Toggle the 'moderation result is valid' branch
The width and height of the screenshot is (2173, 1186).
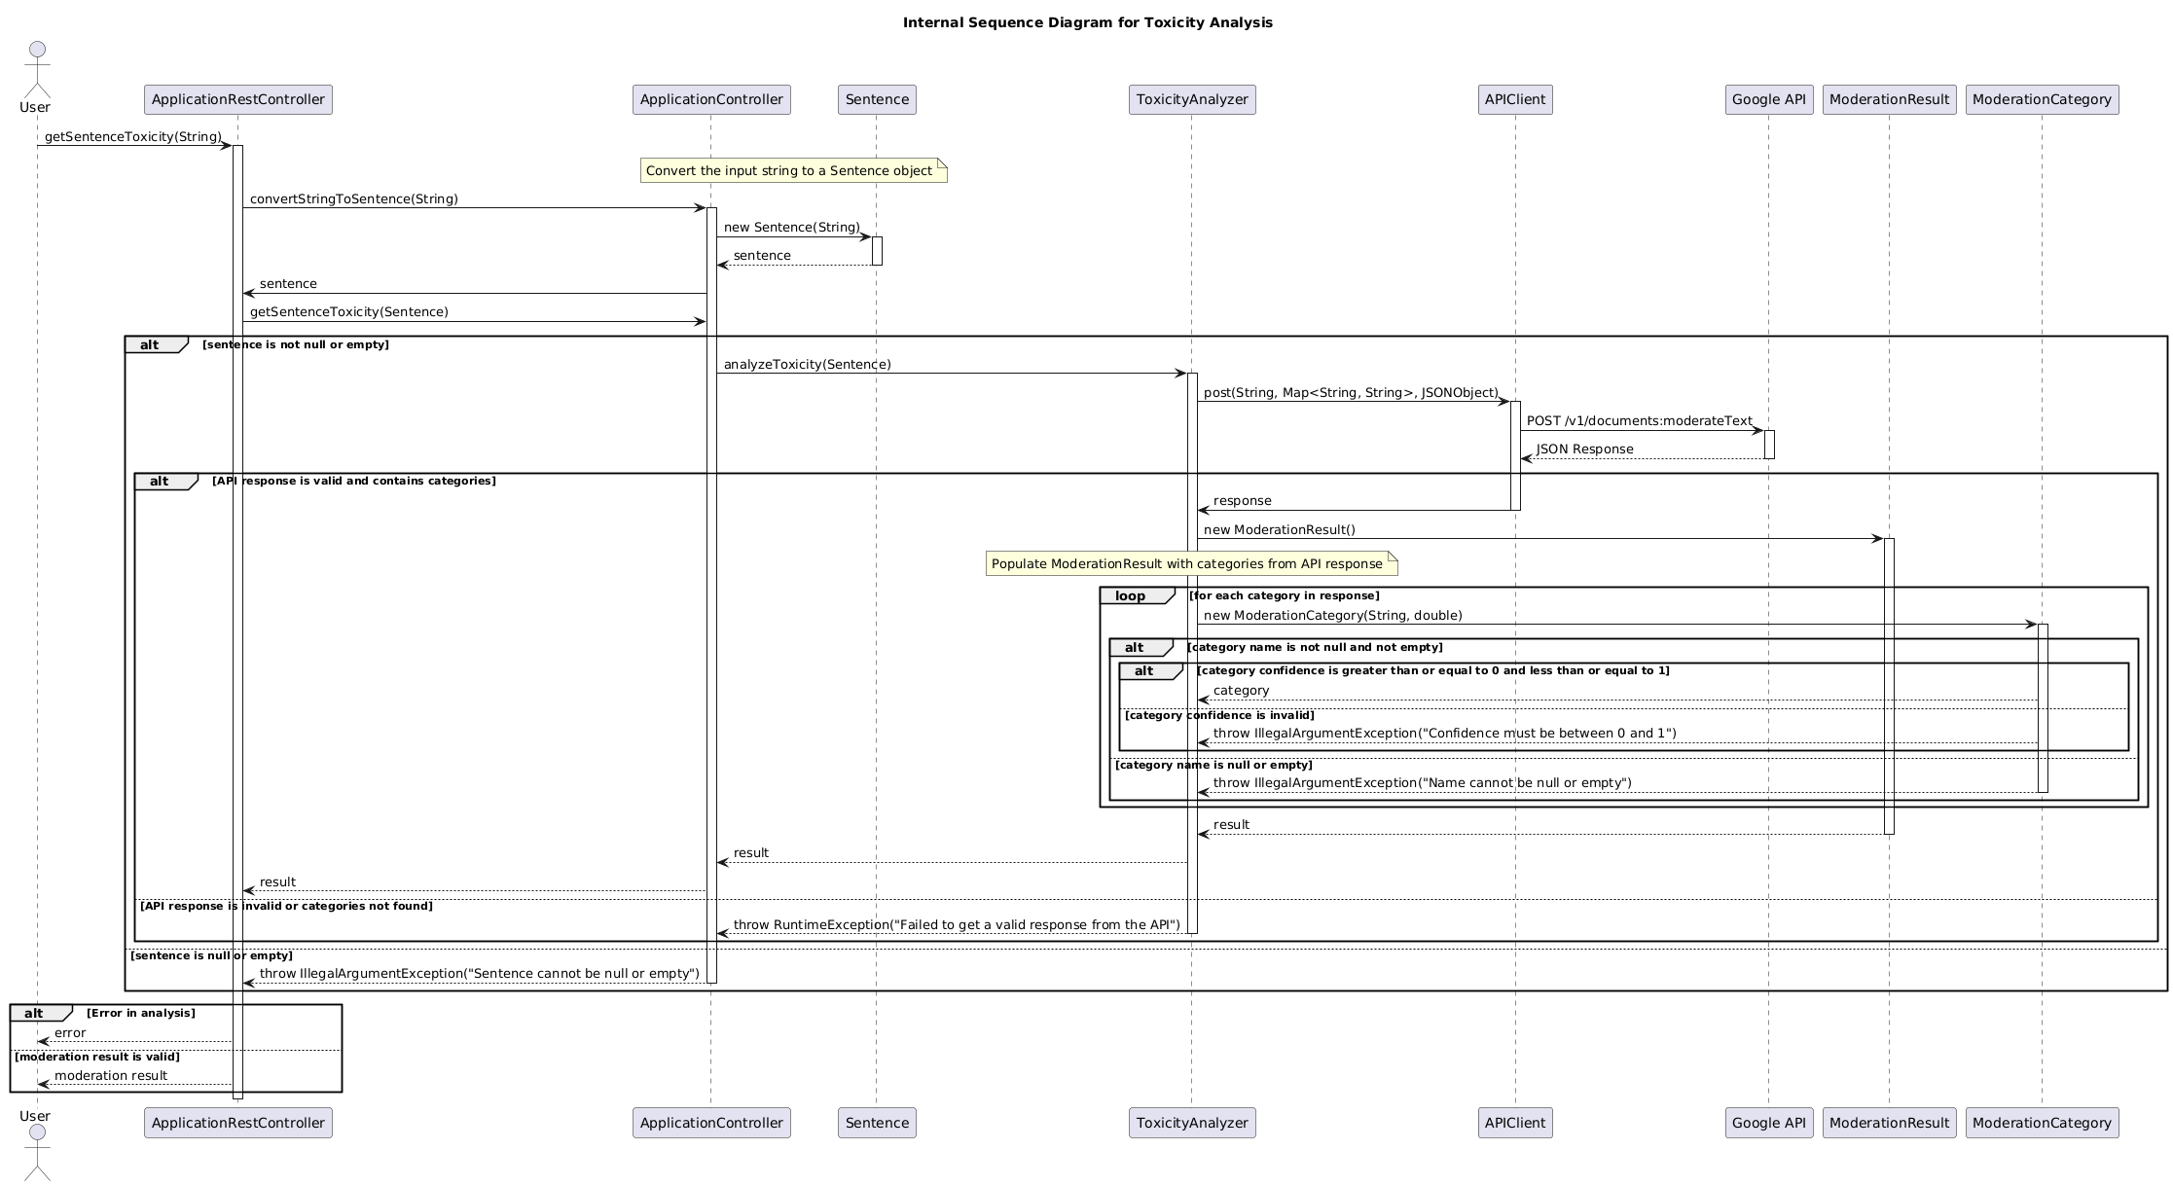(x=97, y=1057)
